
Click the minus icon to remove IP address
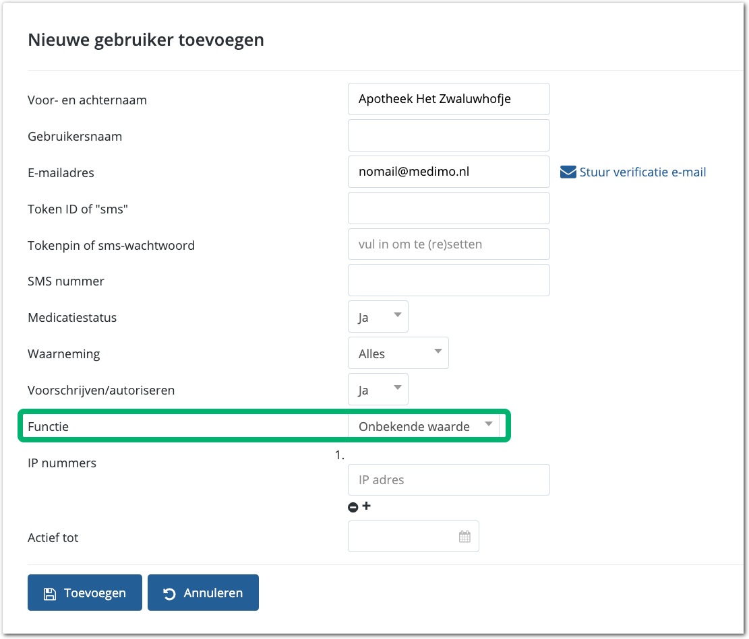tap(353, 507)
